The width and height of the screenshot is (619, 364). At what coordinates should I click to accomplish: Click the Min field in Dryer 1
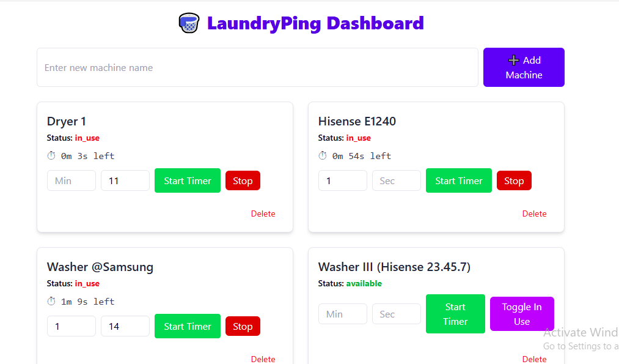pyautogui.click(x=71, y=180)
